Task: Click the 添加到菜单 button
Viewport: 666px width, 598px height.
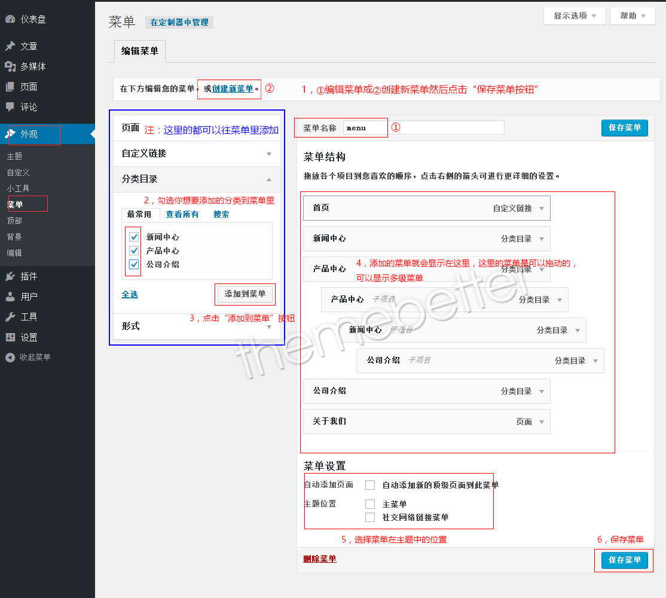Action: tap(245, 294)
